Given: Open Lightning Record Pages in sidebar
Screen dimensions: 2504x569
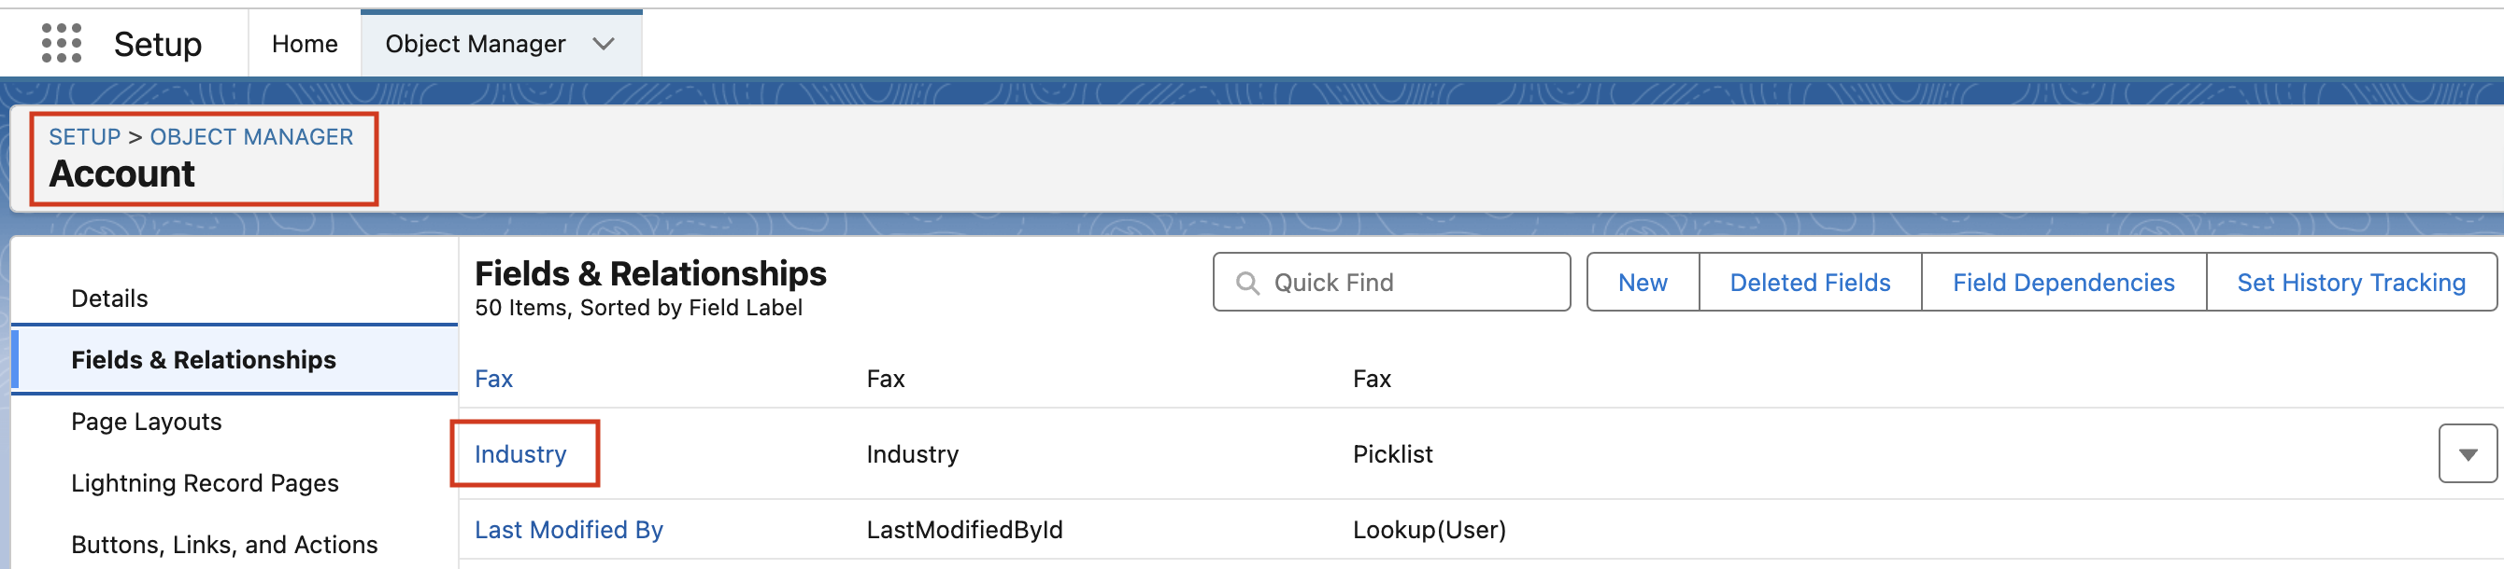Looking at the screenshot, I should click(206, 483).
